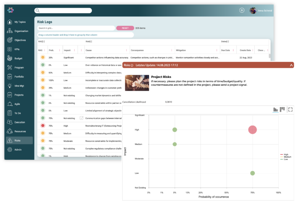This screenshot has height=201, width=295.
Task: Collapse the Risks panel with chevron
Action: tap(291, 65)
